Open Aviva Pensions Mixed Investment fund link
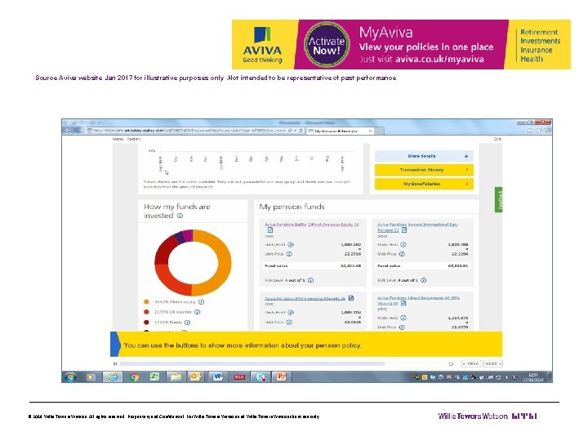 (x=418, y=301)
